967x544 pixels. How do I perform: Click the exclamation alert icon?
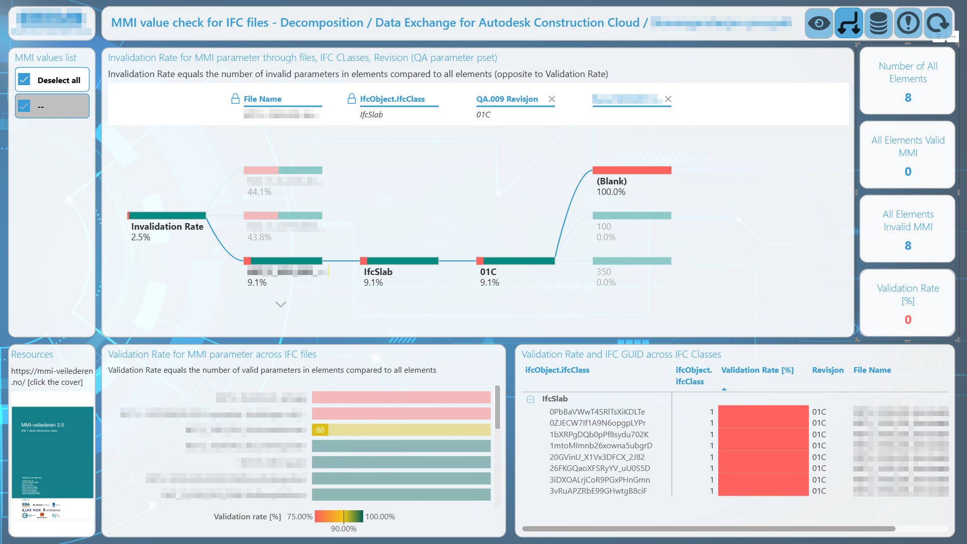pyautogui.click(x=908, y=23)
